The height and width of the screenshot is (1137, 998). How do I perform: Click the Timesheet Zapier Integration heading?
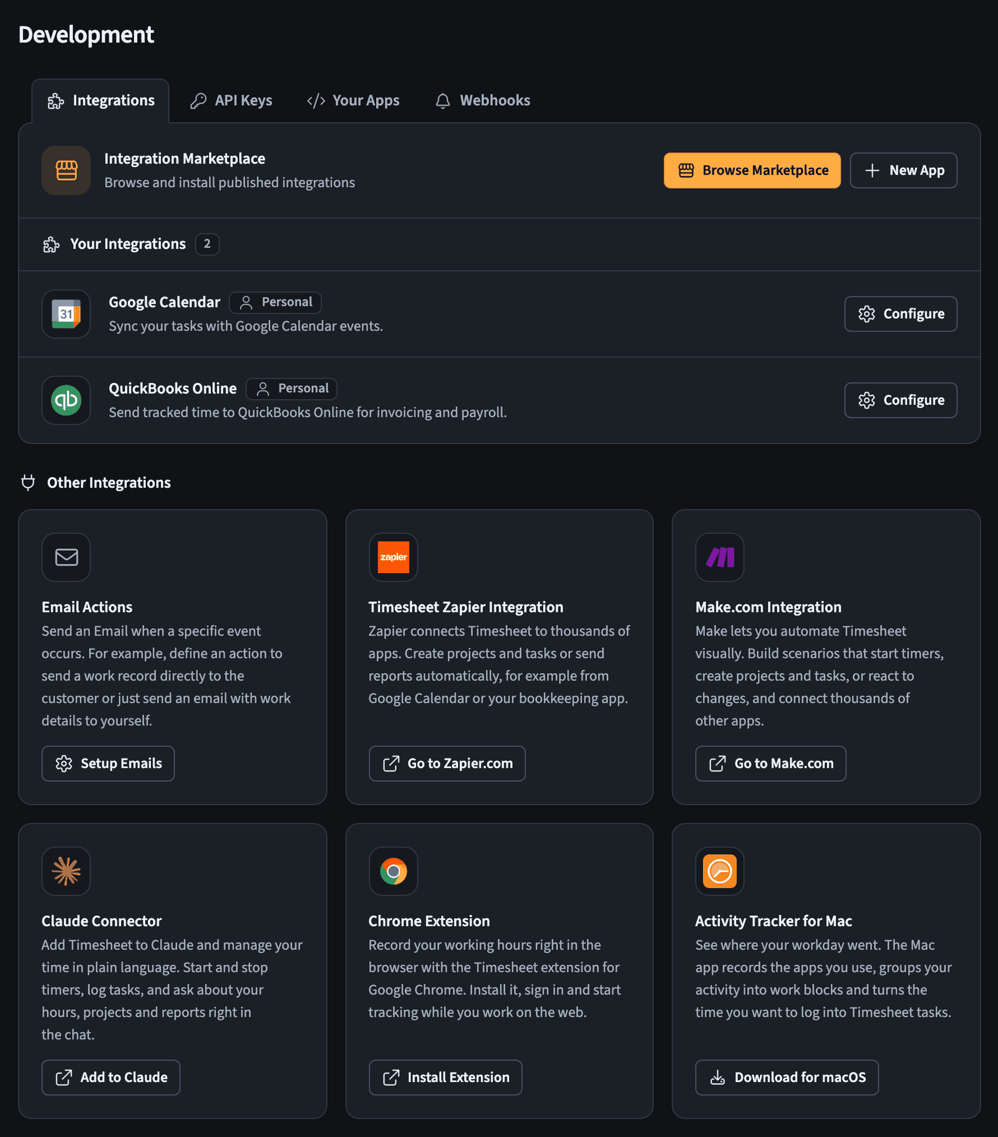click(465, 607)
